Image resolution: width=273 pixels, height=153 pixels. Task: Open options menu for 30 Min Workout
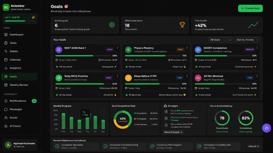257,76
